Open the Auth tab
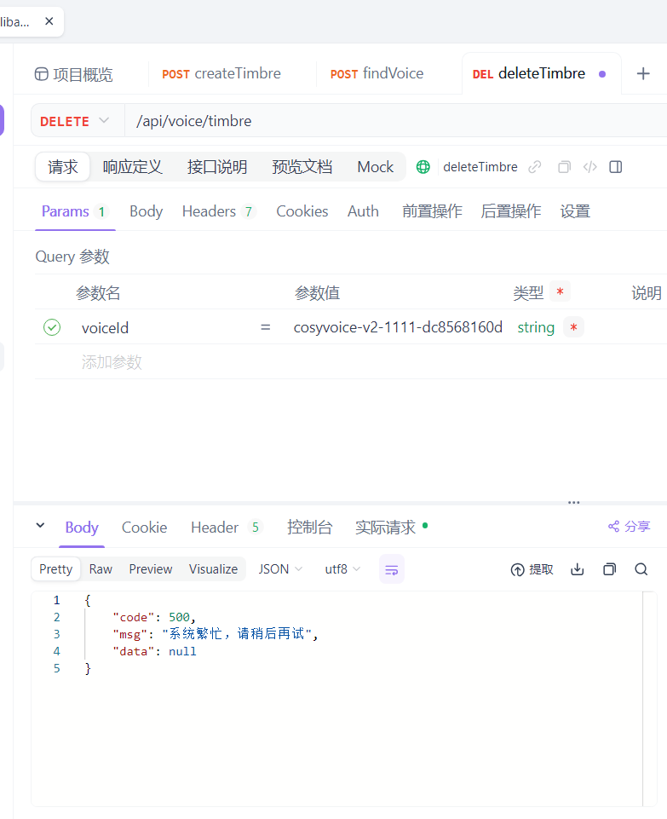 363,211
